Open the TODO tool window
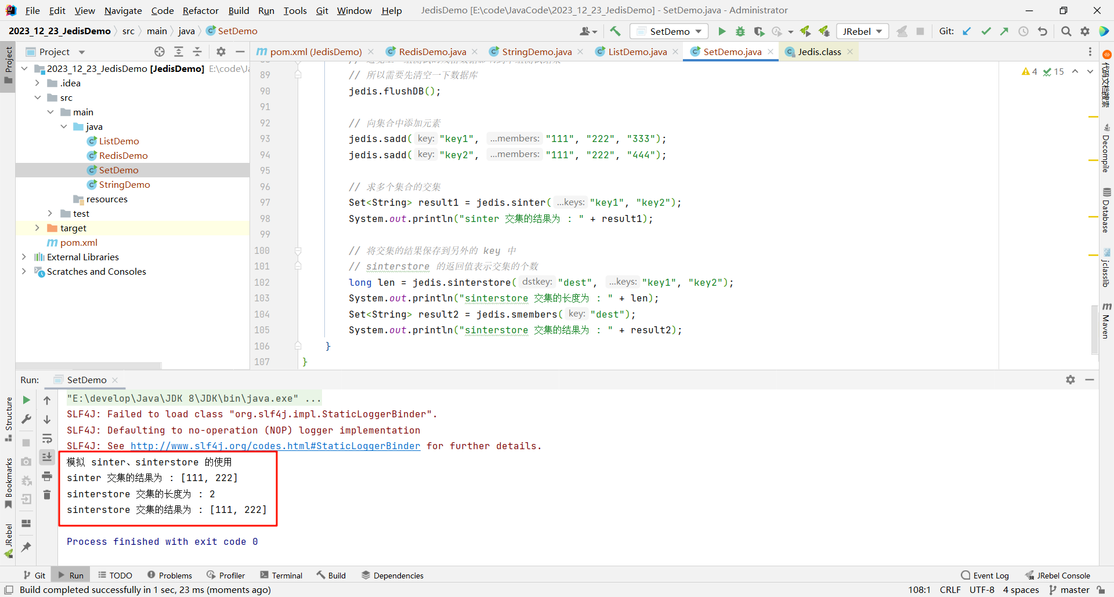Screen dimensions: 1114x597 (115, 575)
